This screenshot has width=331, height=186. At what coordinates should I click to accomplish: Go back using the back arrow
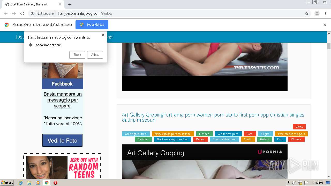click(x=6, y=13)
